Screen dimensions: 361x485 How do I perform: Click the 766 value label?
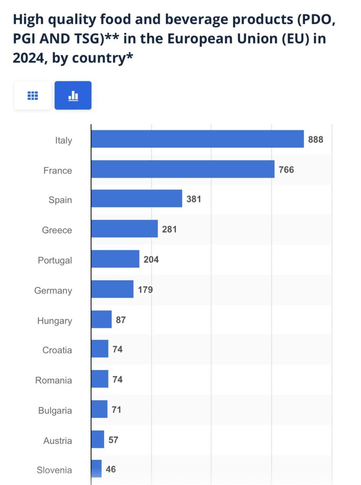click(x=286, y=169)
